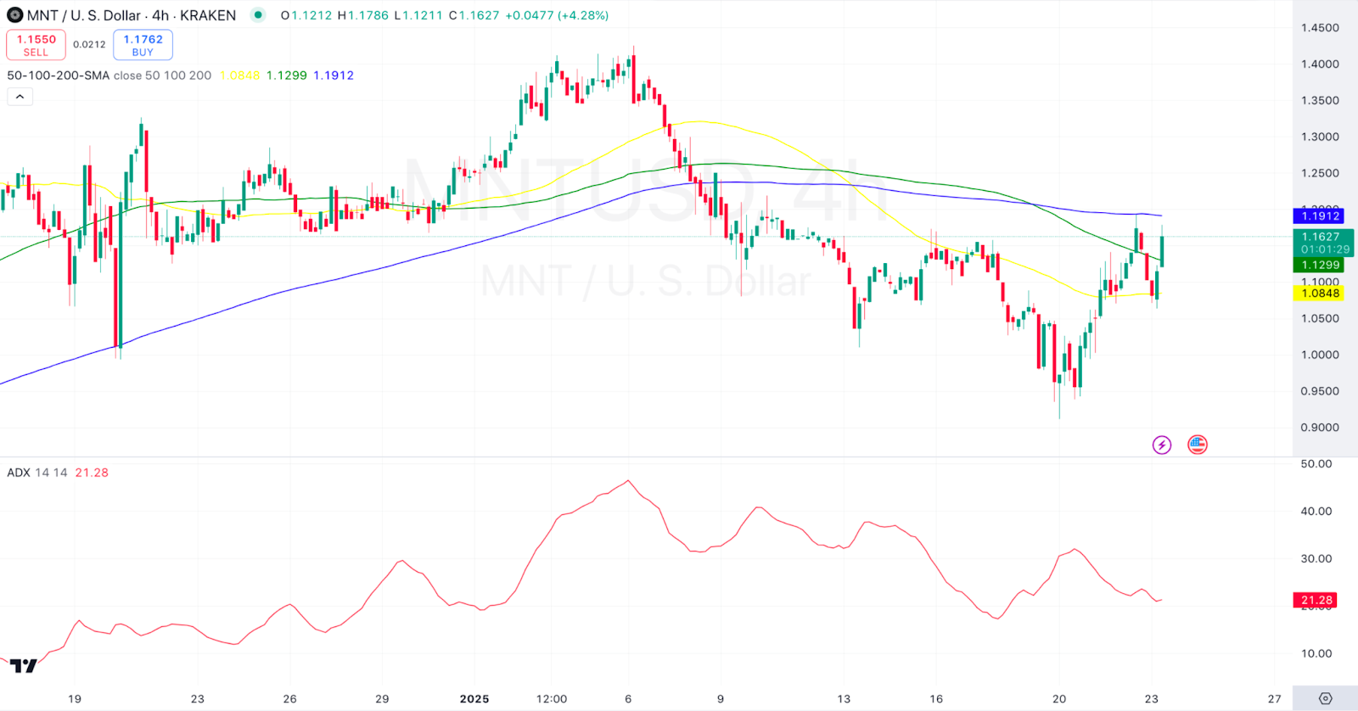The width and height of the screenshot is (1358, 711).
Task: Click the blue 1.1912 price axis label
Action: [1318, 216]
